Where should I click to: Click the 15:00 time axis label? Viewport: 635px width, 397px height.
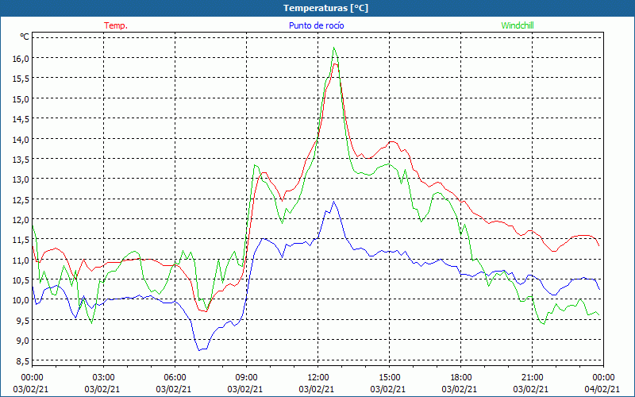(389, 377)
